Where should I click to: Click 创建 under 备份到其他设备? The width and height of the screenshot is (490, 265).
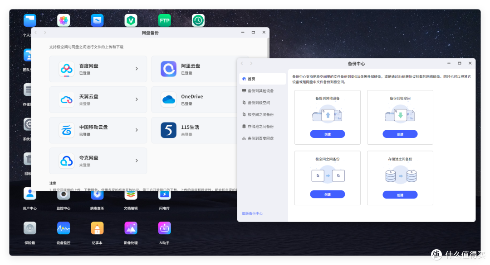coord(327,134)
